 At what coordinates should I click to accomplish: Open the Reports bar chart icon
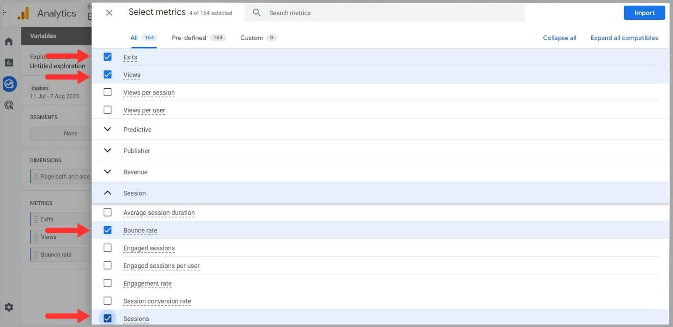[9, 63]
